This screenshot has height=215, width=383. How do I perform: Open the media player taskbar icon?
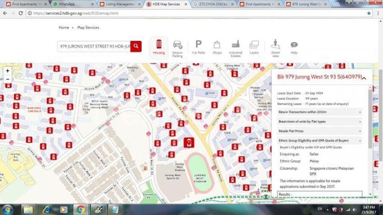64,210
